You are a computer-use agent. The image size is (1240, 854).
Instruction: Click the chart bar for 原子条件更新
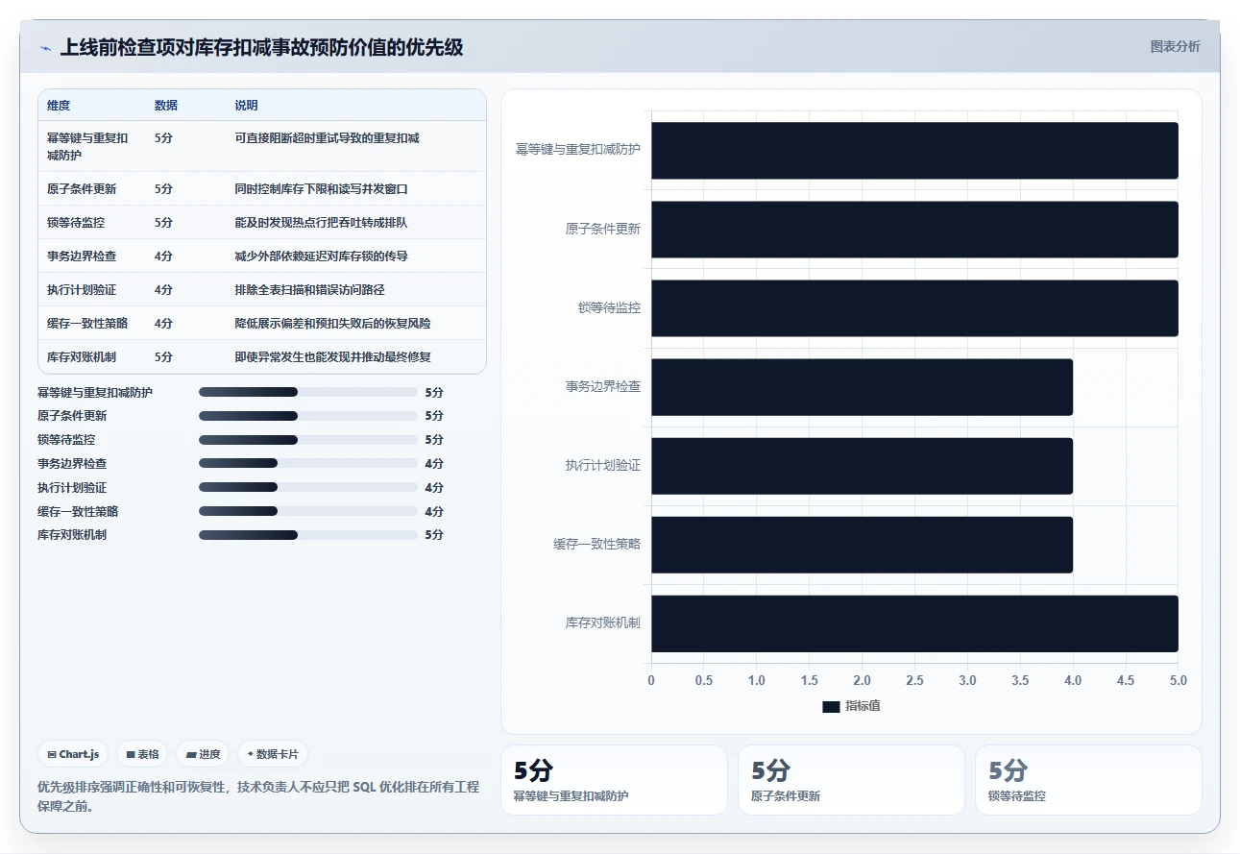coord(914,229)
